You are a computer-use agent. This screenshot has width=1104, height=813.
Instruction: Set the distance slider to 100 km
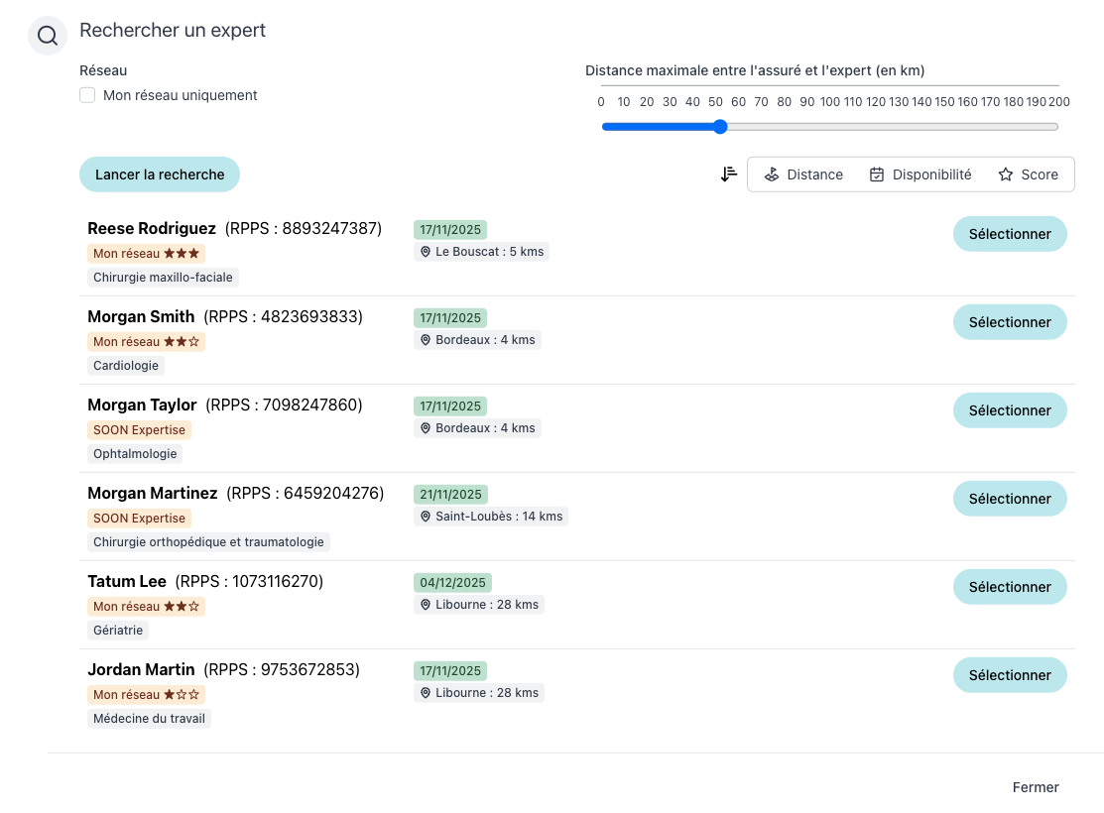pyautogui.click(x=830, y=127)
